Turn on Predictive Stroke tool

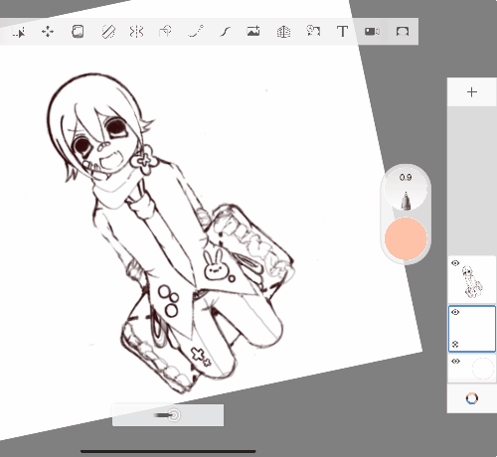pos(196,32)
